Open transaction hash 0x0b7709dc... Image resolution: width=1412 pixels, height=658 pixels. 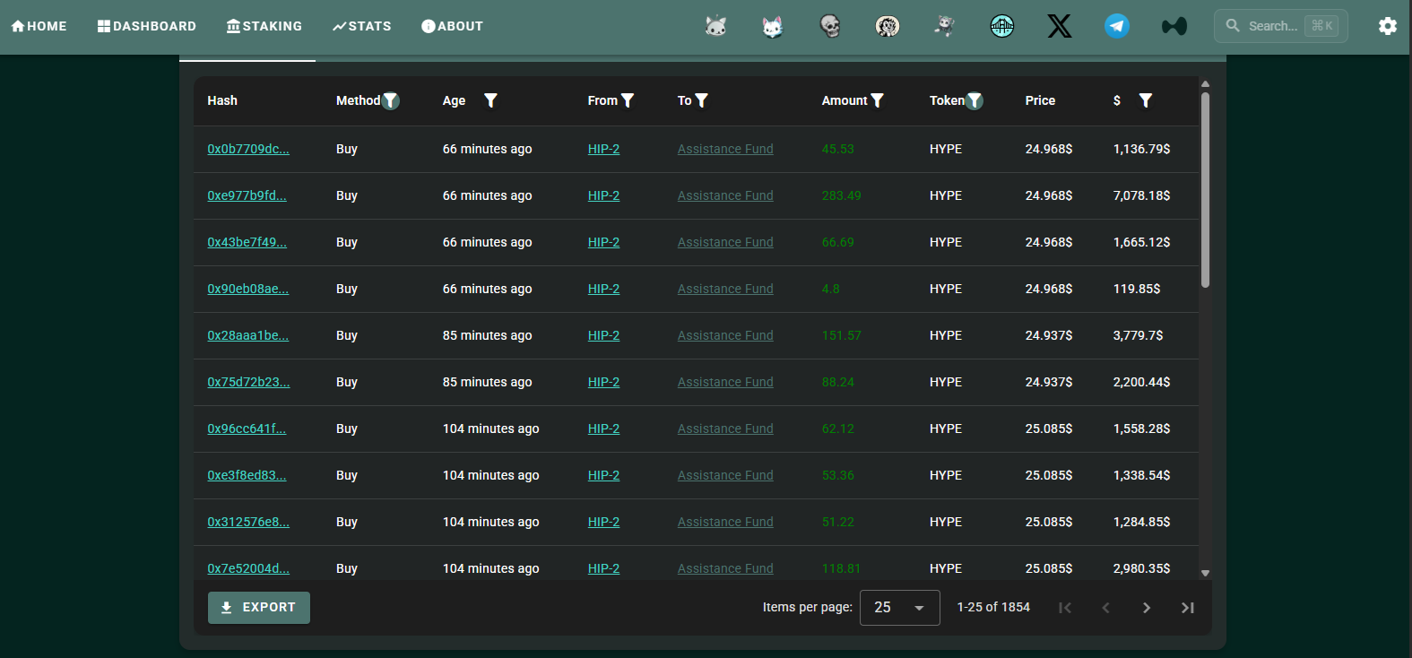(x=248, y=149)
